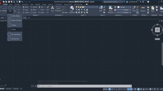The height and width of the screenshot is (91, 163).
Task: Switch to the Layout1 tab
Action: click(9, 89)
